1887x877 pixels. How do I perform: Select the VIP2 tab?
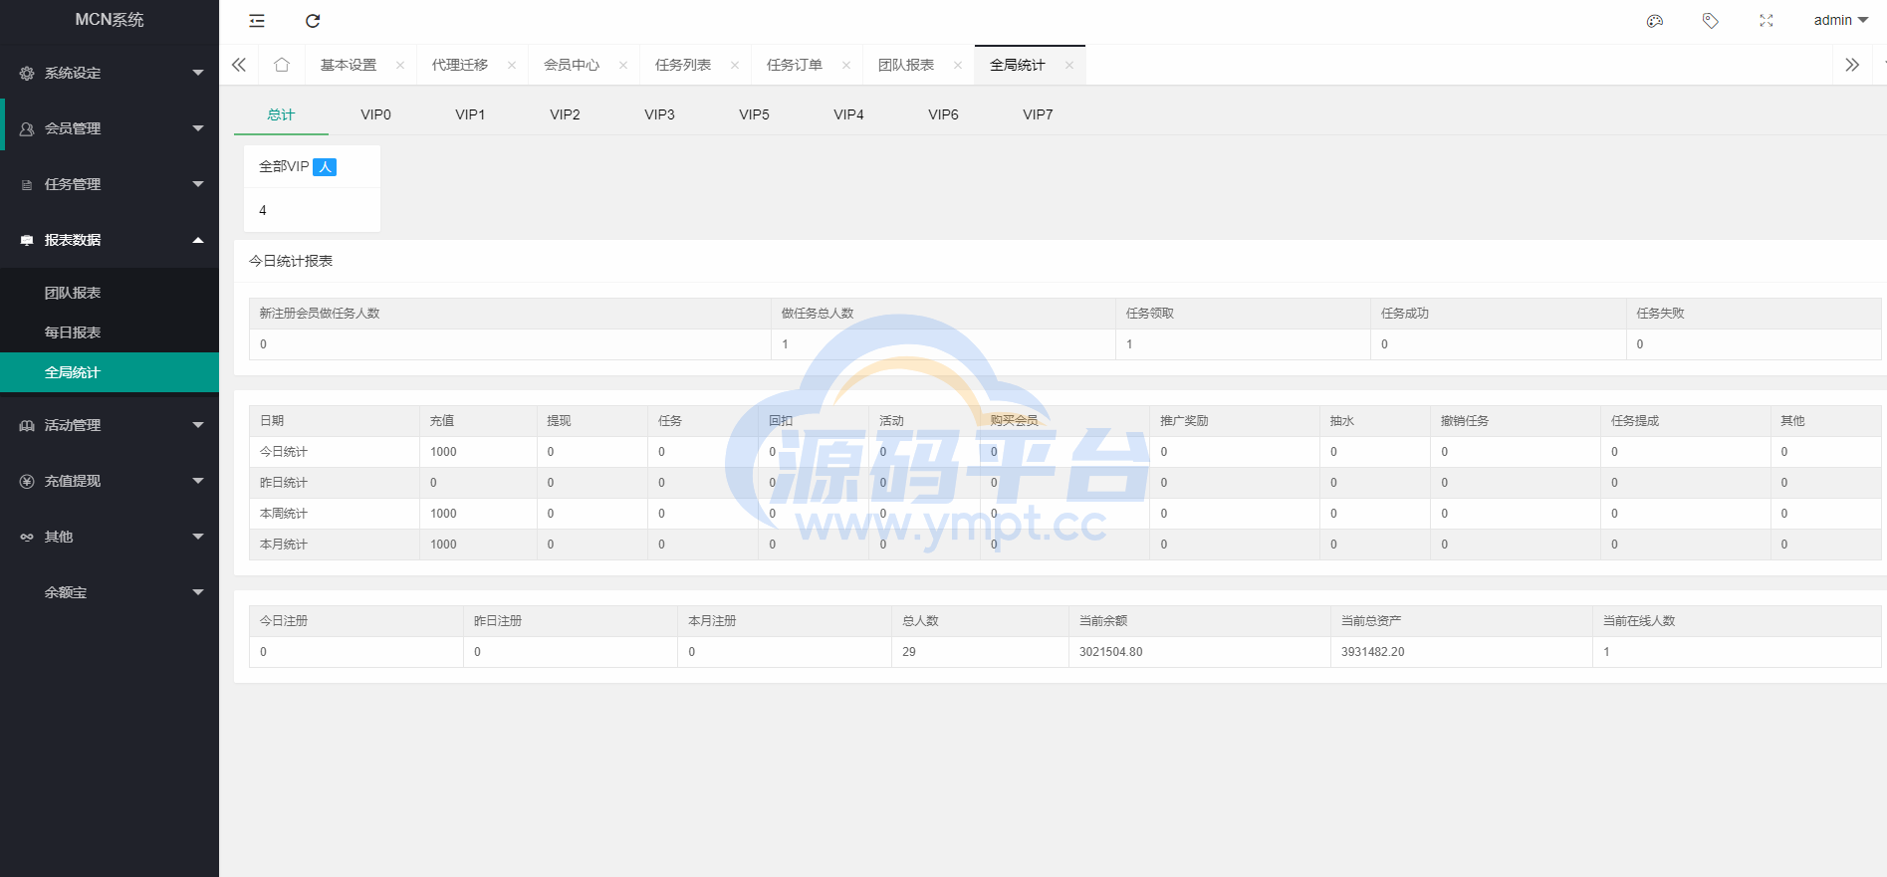point(565,114)
